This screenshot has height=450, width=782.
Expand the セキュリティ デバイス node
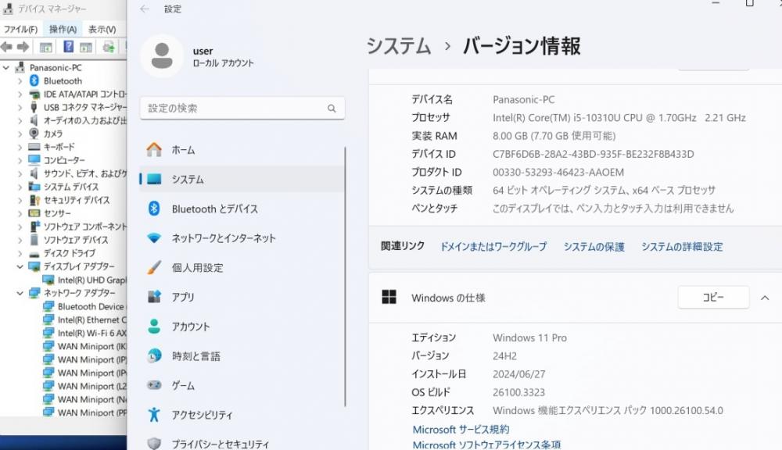click(x=20, y=200)
